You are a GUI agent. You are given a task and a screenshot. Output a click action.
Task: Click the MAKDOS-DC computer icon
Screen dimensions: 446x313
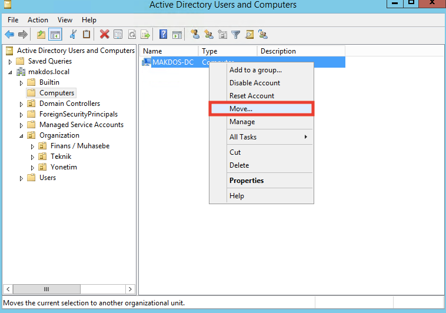pyautogui.click(x=146, y=62)
